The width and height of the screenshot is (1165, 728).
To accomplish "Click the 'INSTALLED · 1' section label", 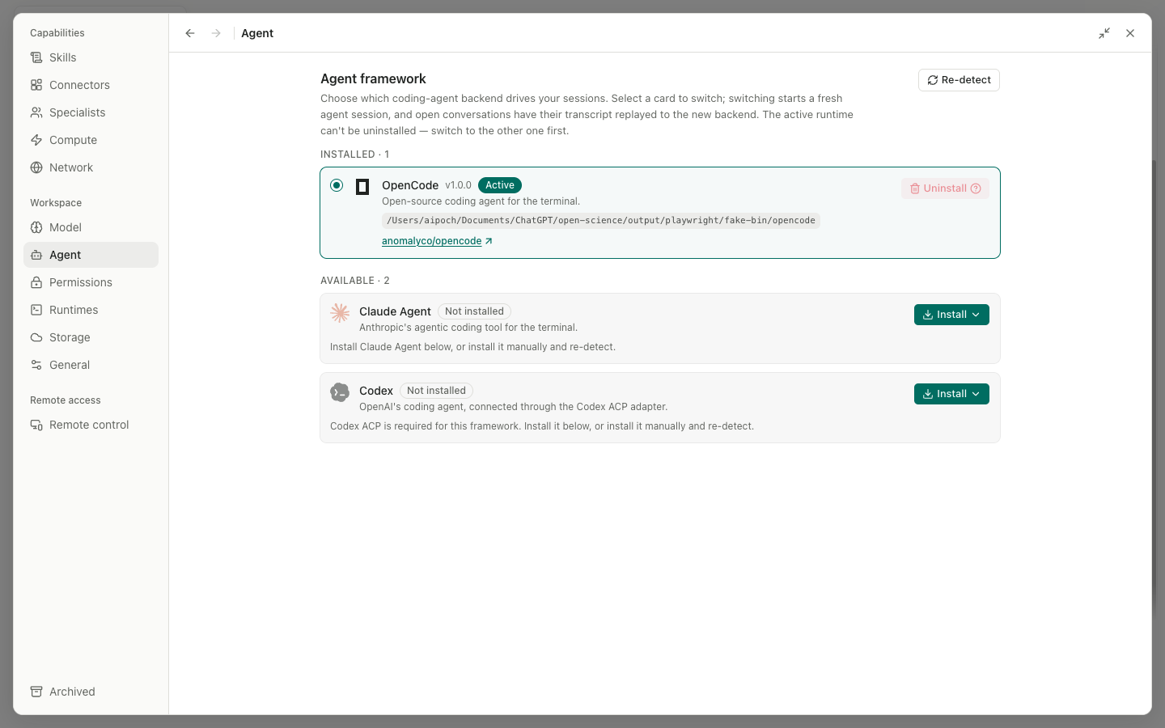I will (354, 154).
